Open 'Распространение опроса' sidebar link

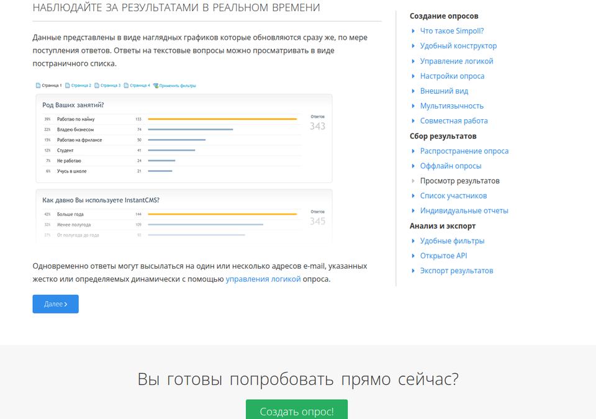tap(464, 151)
